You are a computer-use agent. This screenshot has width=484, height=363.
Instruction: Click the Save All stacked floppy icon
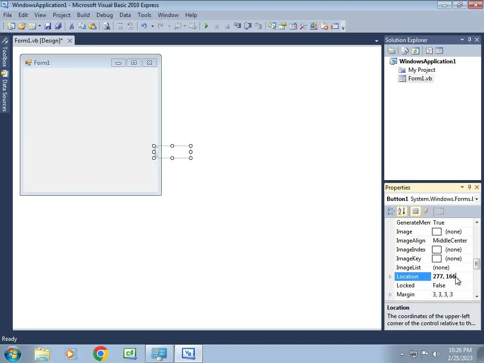click(x=58, y=26)
